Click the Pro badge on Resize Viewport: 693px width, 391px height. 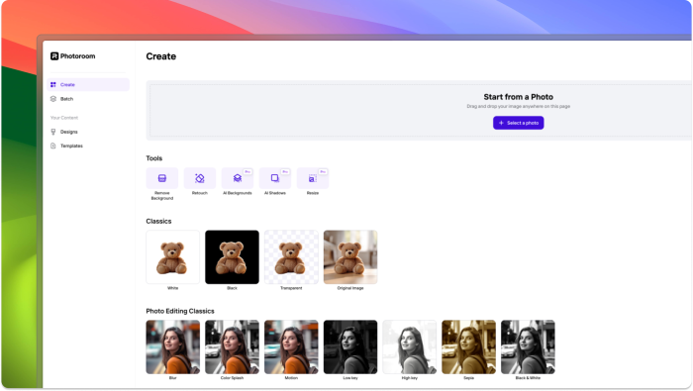(323, 172)
